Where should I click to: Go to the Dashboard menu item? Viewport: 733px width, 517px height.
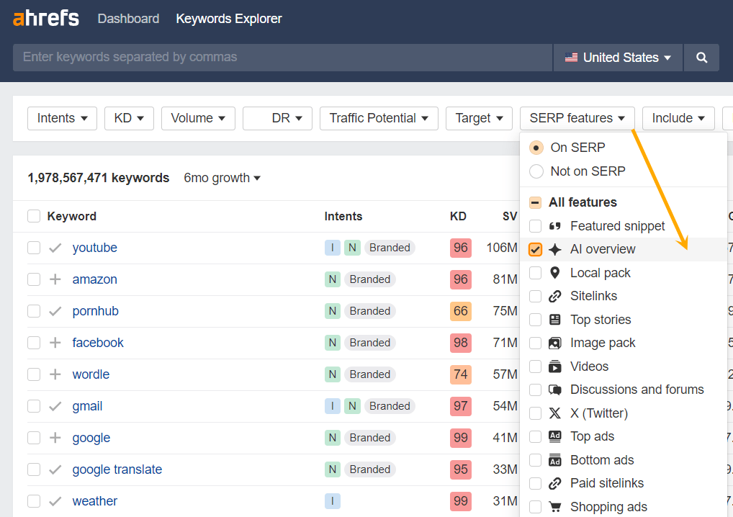[x=128, y=19]
